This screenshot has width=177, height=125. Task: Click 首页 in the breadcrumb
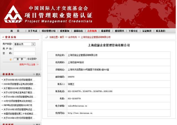point(62,37)
